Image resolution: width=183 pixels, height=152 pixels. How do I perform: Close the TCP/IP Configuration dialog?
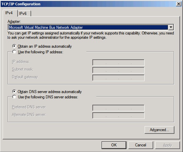[x=179, y=4]
